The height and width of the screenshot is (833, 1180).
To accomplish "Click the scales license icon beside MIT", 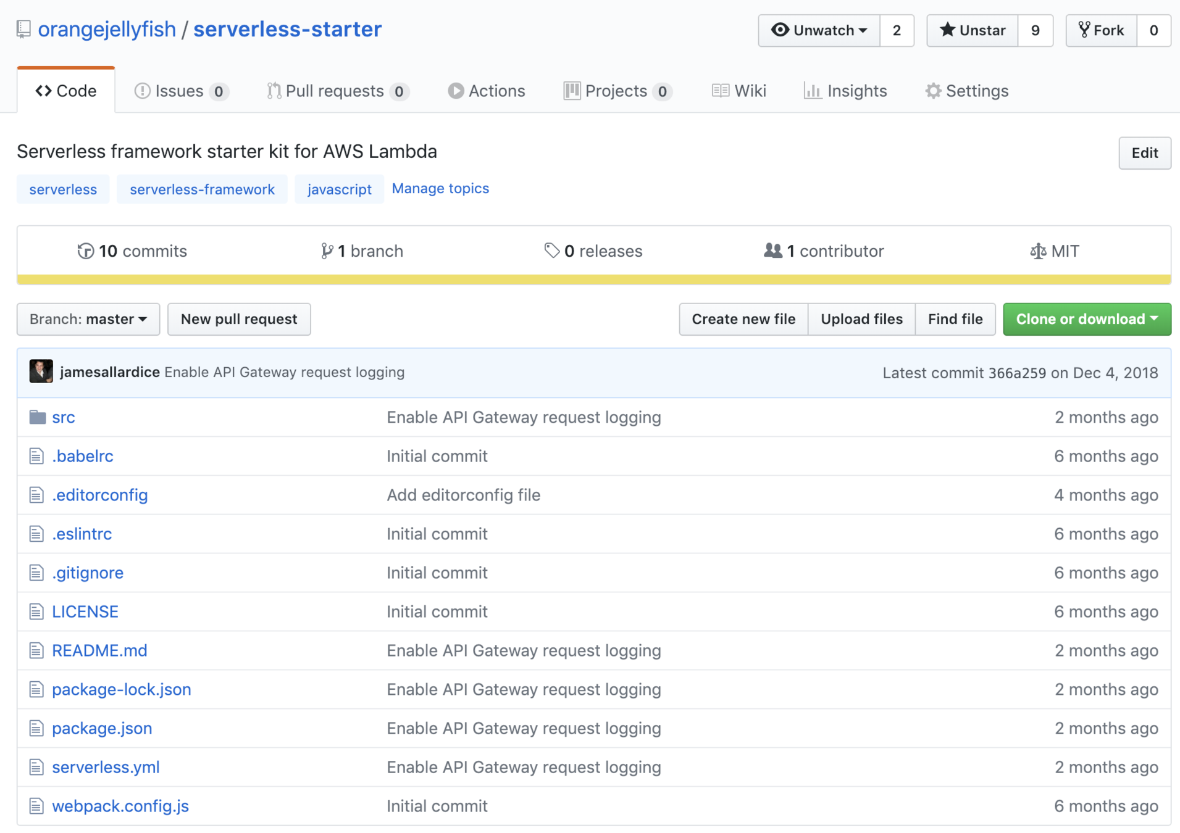I will pos(1038,251).
